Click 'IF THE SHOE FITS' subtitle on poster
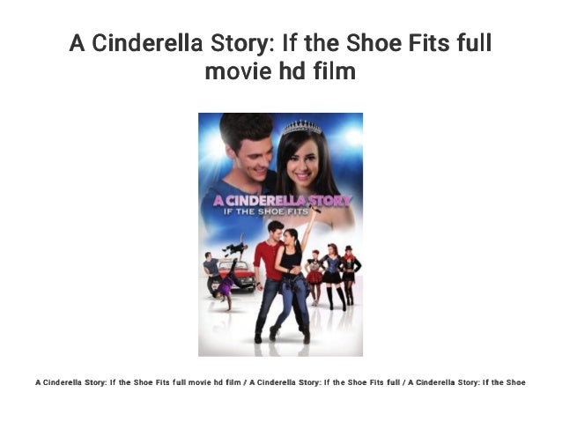The image size is (562, 422). (266, 211)
